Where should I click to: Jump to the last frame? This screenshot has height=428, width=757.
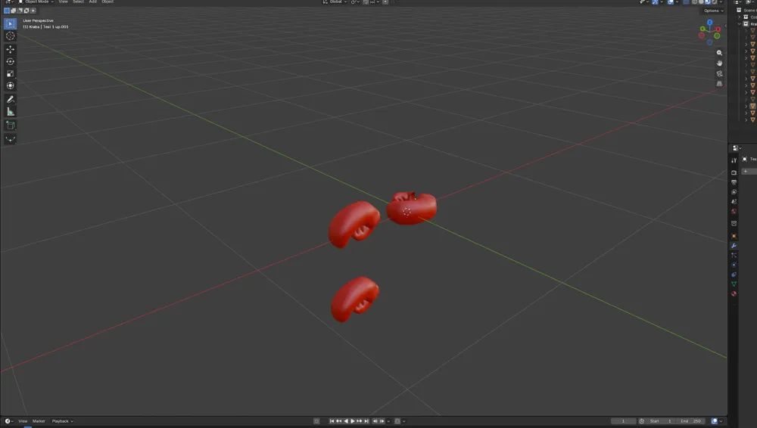pos(366,421)
